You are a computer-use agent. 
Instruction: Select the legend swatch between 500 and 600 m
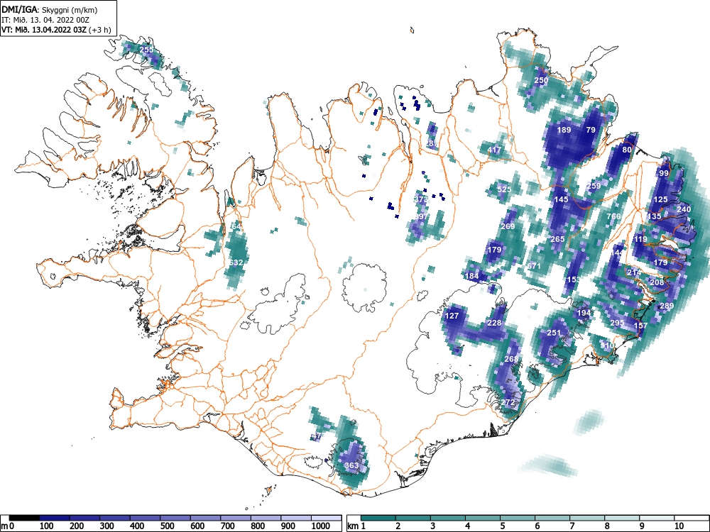click(175, 518)
